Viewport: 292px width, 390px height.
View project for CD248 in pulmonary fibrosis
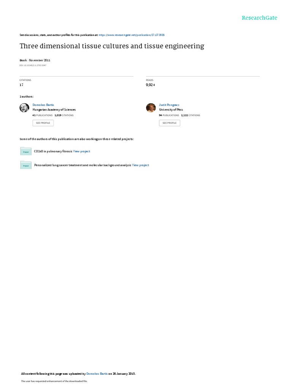click(x=81, y=151)
